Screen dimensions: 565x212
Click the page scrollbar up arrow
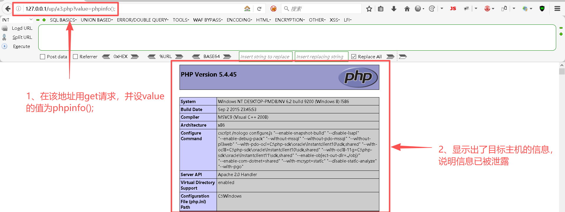[x=562, y=65]
